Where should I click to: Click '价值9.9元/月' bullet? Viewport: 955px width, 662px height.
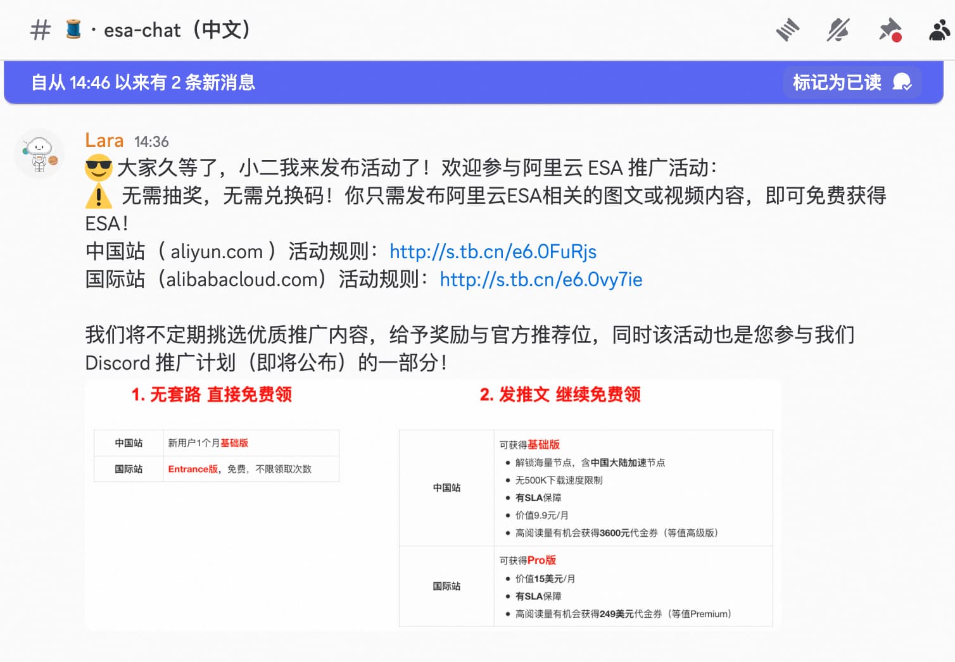(x=541, y=515)
